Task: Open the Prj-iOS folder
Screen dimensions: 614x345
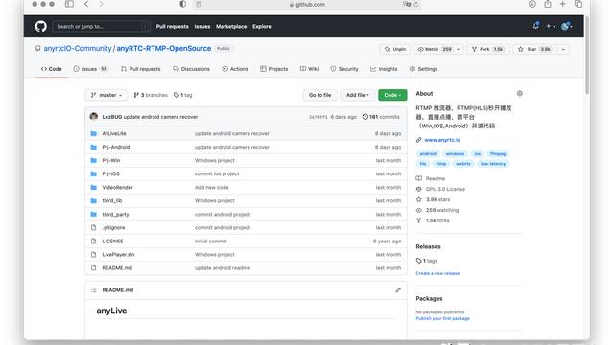Action: (111, 173)
